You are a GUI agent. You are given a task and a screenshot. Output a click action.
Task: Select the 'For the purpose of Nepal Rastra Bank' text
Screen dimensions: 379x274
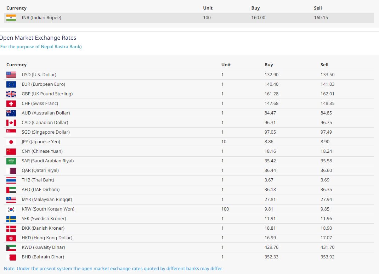41,47
